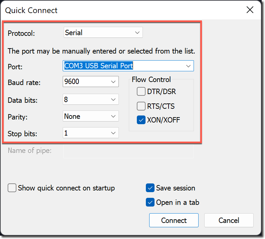Open the Protocol dropdown showing Serial
The image size is (265, 239).
[103, 33]
